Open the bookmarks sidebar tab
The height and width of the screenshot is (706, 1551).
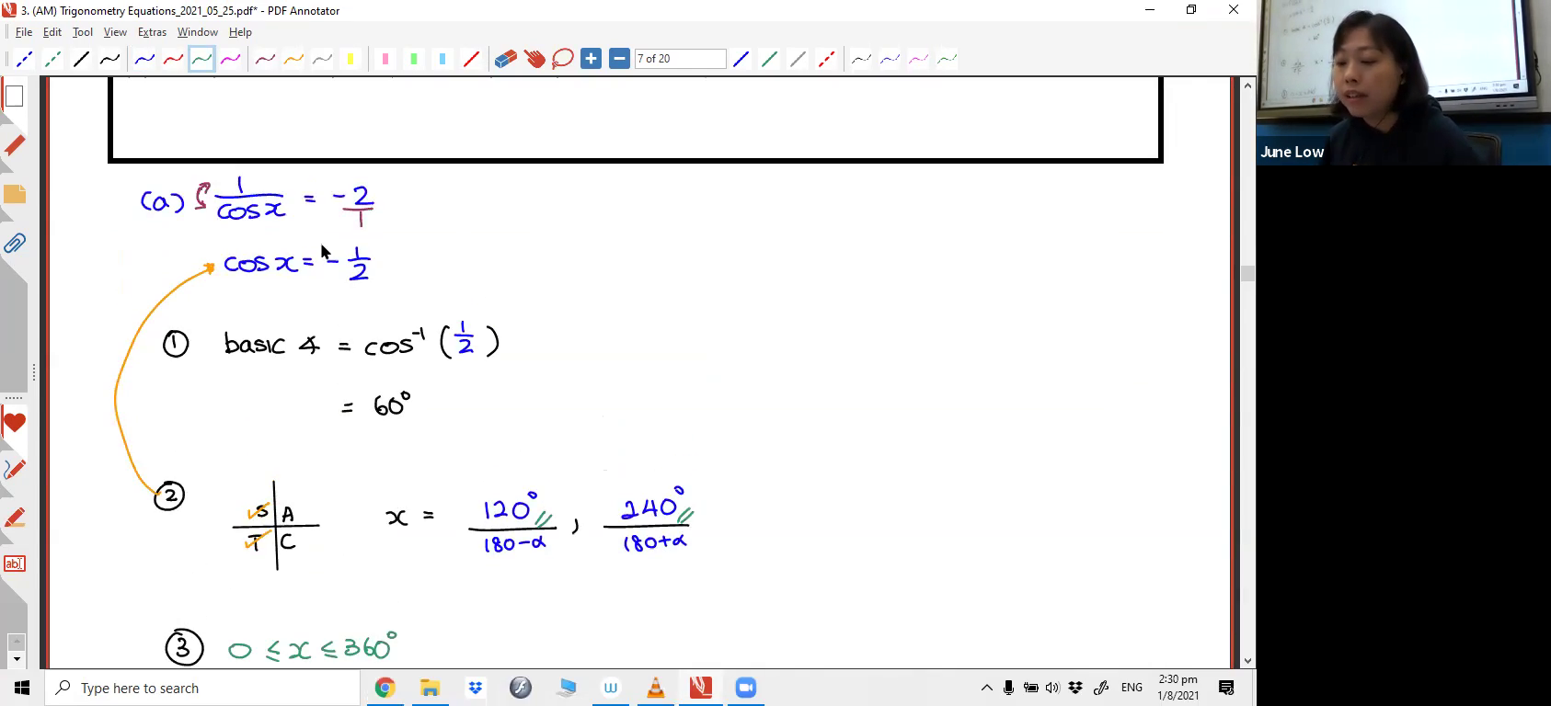14,194
